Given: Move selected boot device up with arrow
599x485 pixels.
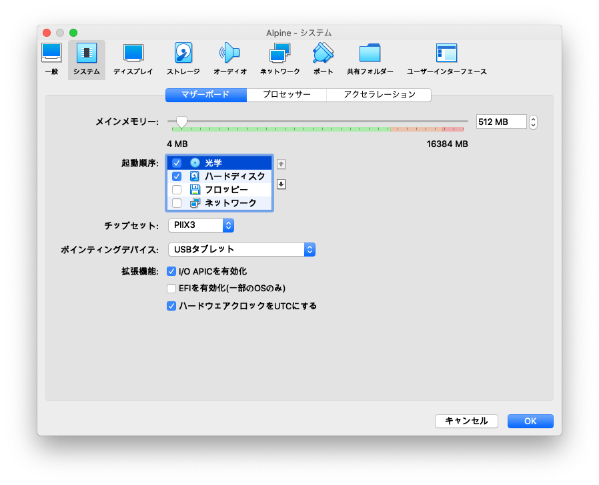Looking at the screenshot, I should (x=281, y=164).
